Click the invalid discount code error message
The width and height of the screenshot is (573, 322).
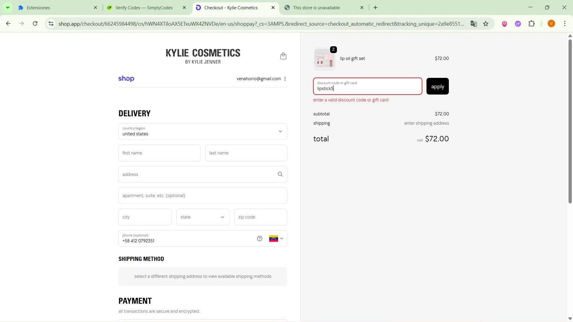(351, 100)
